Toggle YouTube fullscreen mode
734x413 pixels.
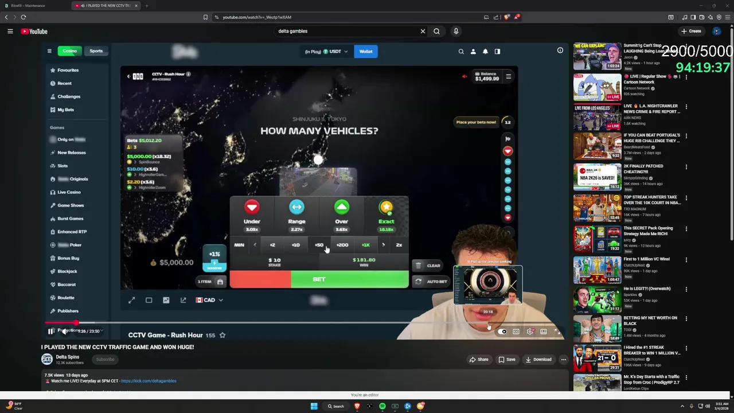click(x=557, y=332)
